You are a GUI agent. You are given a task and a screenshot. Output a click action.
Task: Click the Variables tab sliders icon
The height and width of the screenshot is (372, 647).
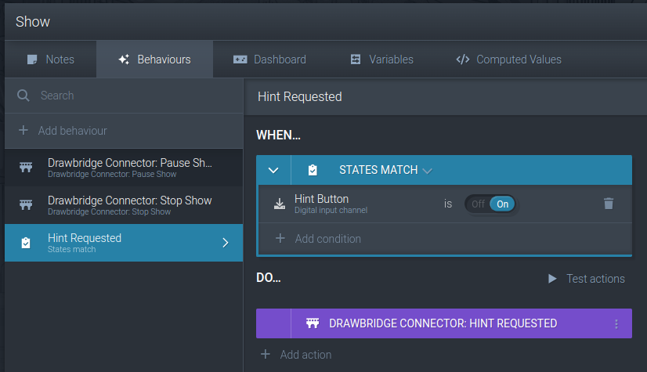pyautogui.click(x=356, y=60)
